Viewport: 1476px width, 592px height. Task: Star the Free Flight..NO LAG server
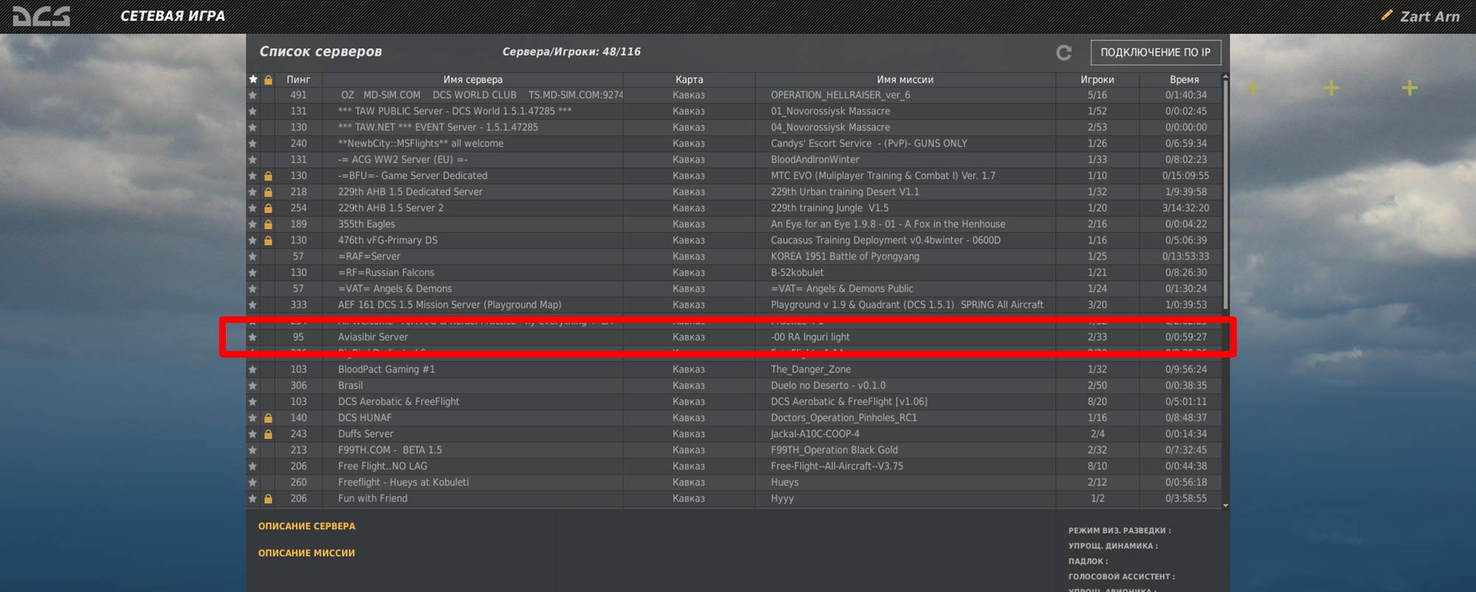click(x=253, y=467)
